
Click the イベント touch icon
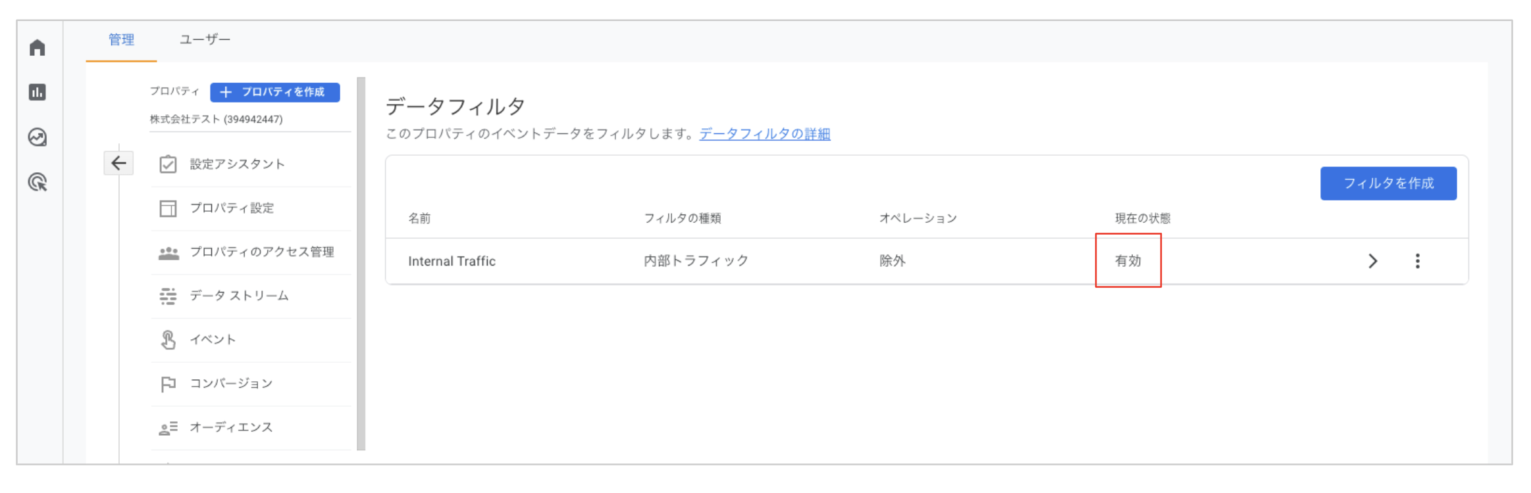(x=168, y=340)
